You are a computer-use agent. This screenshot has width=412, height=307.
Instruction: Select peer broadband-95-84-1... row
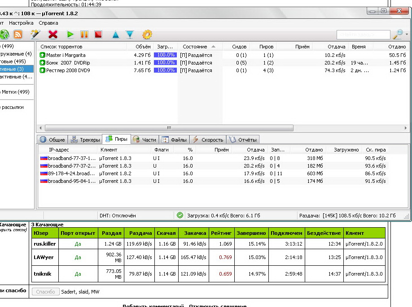click(x=213, y=181)
